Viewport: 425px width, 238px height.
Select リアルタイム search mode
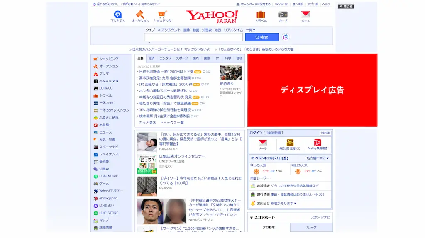pos(233,30)
